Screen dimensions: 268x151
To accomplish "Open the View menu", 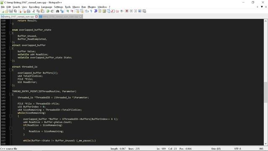I will click(x=24, y=7).
